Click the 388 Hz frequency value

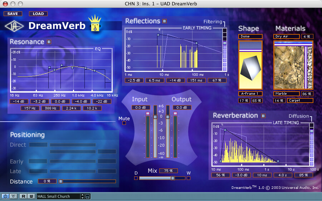click(x=51, y=108)
